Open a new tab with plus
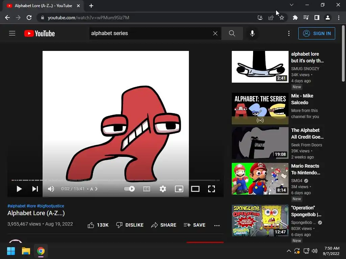The width and height of the screenshot is (346, 259). click(x=91, y=6)
